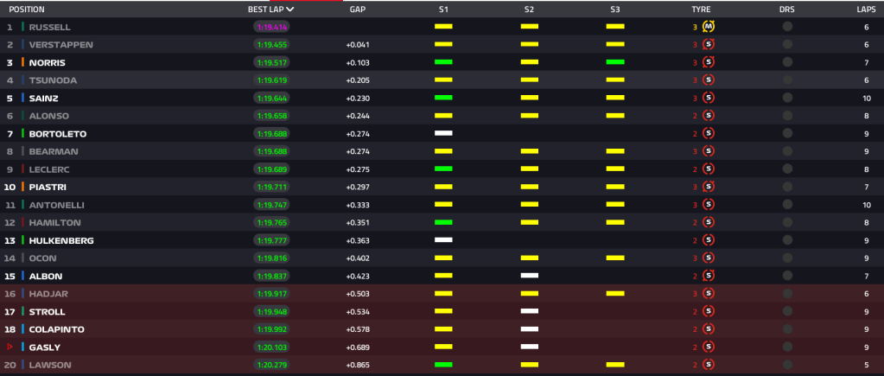The image size is (884, 376).
Task: Click Sainz's lap count of 10
Action: (x=867, y=98)
